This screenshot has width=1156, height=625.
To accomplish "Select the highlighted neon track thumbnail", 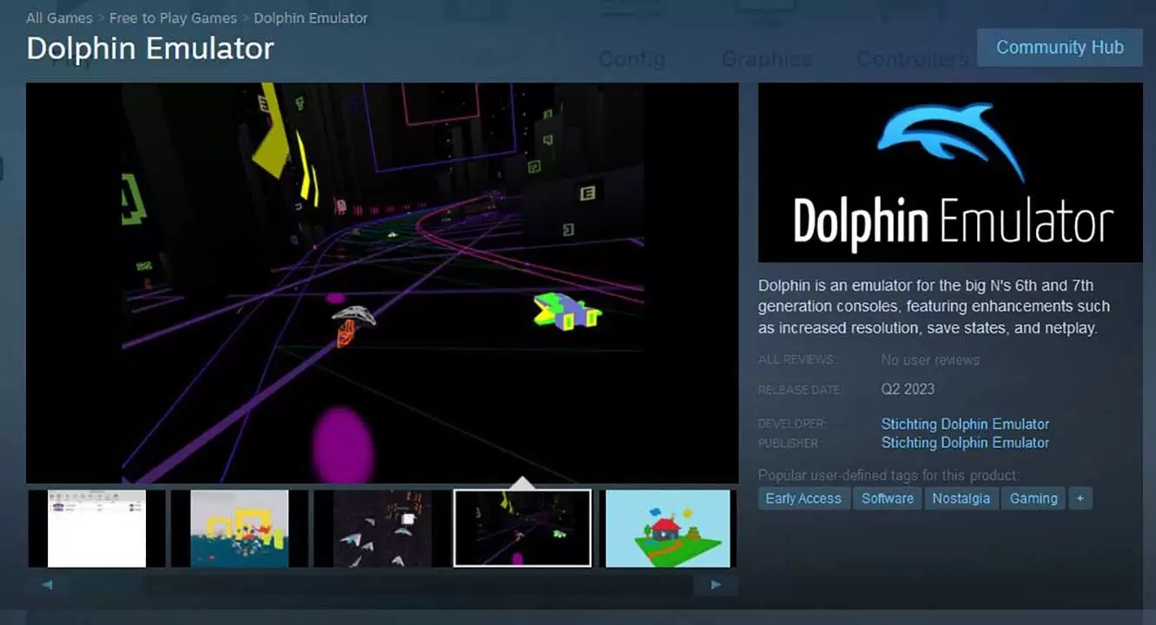I will click(x=523, y=529).
